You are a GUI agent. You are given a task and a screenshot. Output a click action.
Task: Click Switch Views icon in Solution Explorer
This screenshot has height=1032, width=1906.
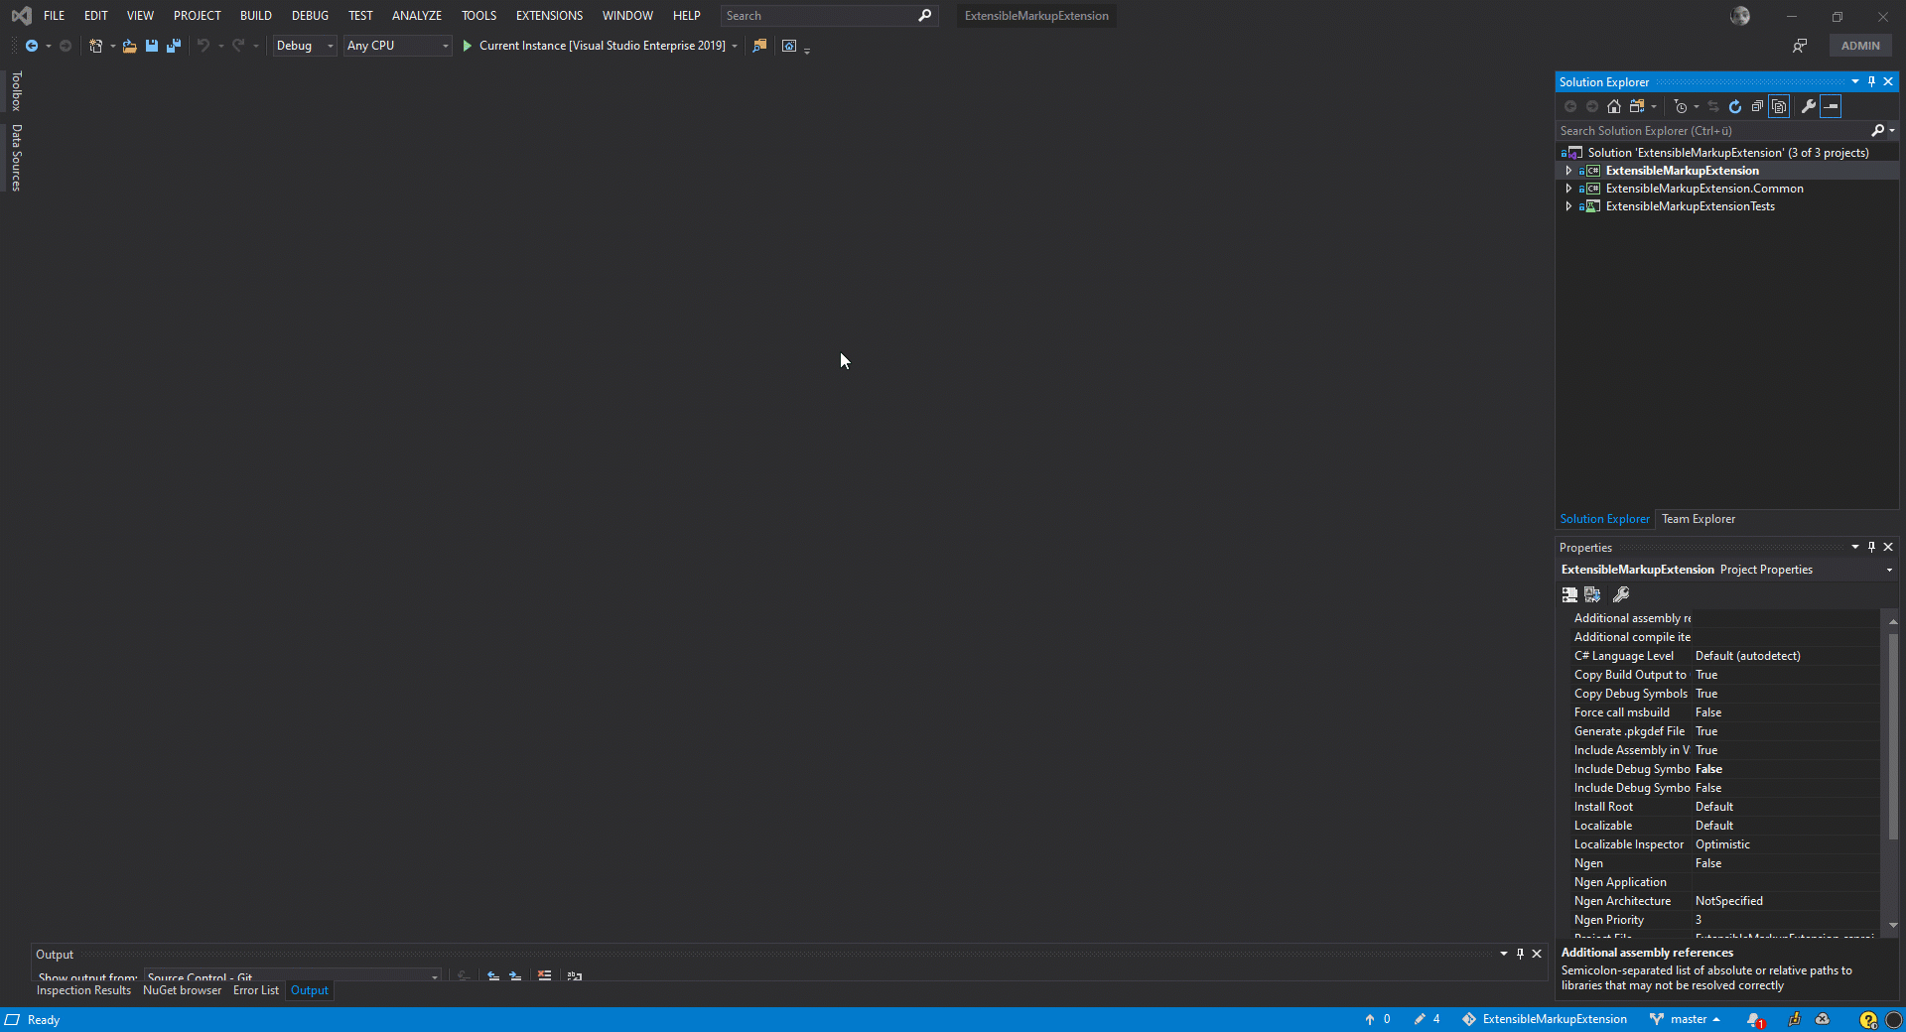click(x=1637, y=106)
